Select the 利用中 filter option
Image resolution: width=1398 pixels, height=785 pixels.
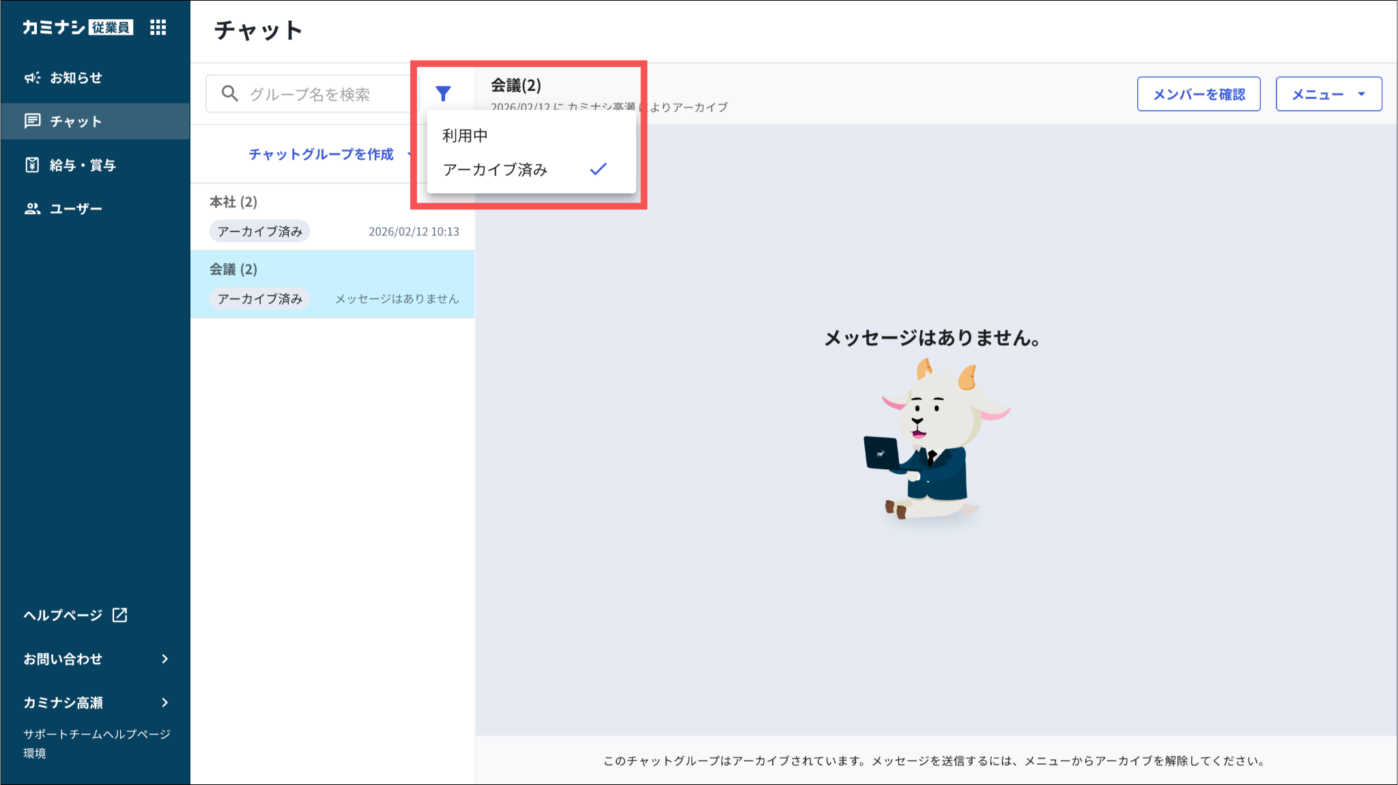(466, 136)
